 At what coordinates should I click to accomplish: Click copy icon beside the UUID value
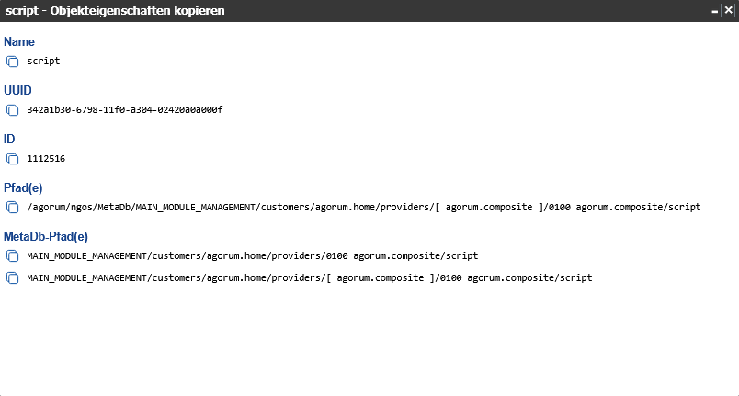pos(12,110)
